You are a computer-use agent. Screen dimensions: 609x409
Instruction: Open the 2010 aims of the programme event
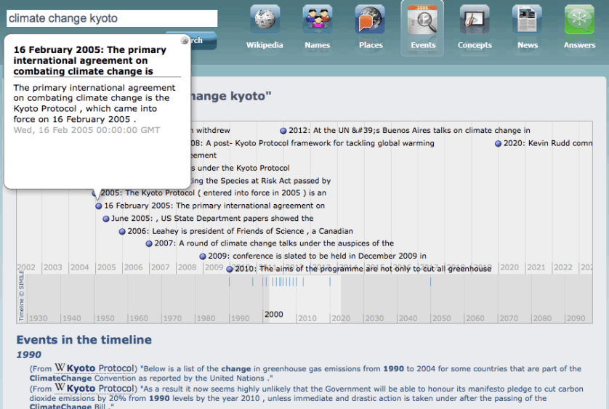coord(362,268)
